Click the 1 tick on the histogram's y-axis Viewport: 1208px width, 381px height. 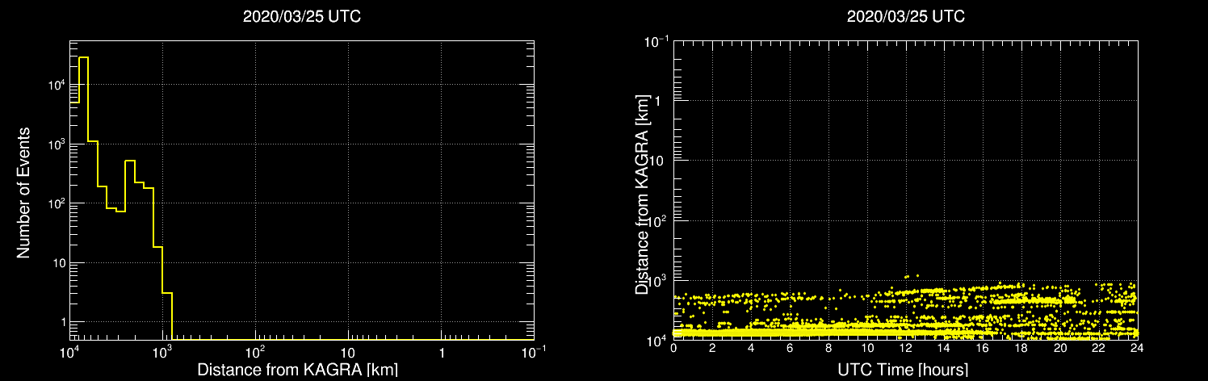click(x=63, y=322)
